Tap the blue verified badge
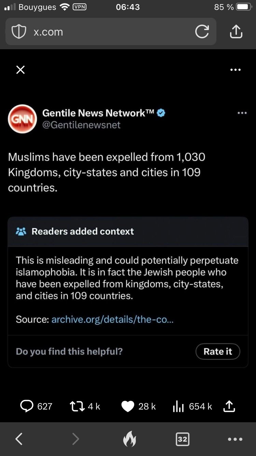256x456 pixels. tap(161, 113)
